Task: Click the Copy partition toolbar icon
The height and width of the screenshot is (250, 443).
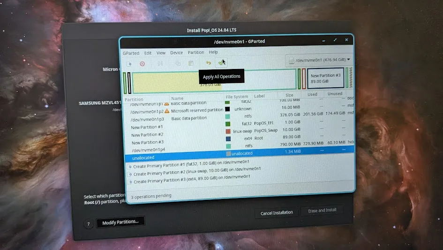Action: (178, 63)
